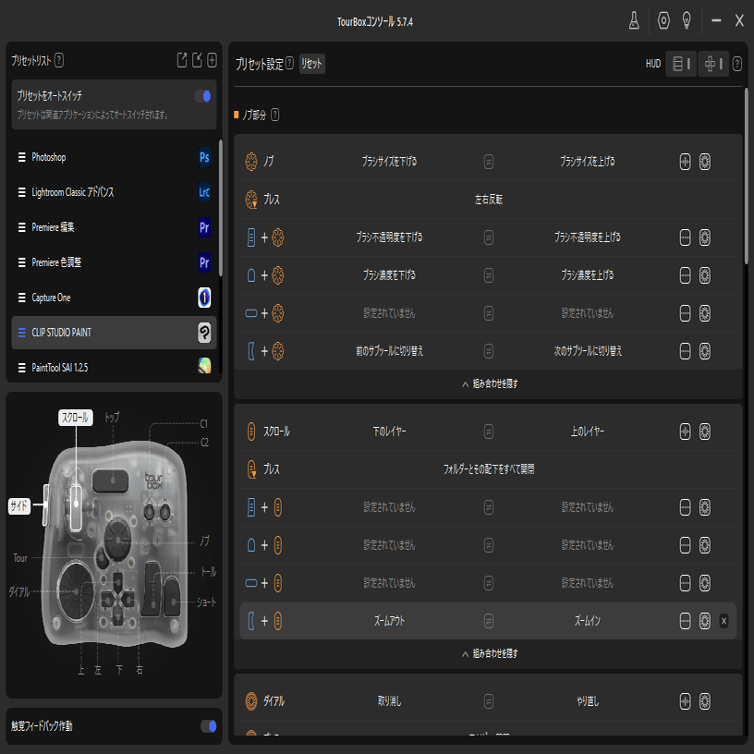Click the リセット button
Image resolution: width=754 pixels, height=754 pixels.
point(311,64)
